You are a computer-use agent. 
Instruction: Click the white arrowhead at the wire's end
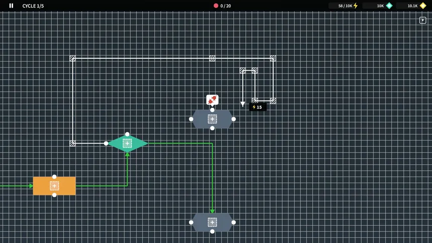(243, 104)
